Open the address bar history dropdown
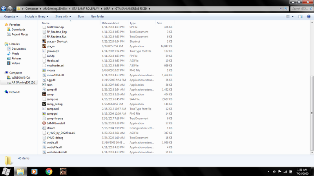314x176 pixels. [x=281, y=9]
